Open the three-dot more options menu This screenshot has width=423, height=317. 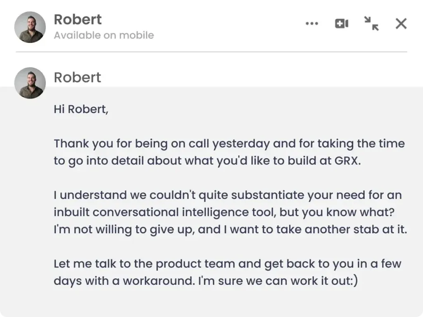click(x=312, y=24)
